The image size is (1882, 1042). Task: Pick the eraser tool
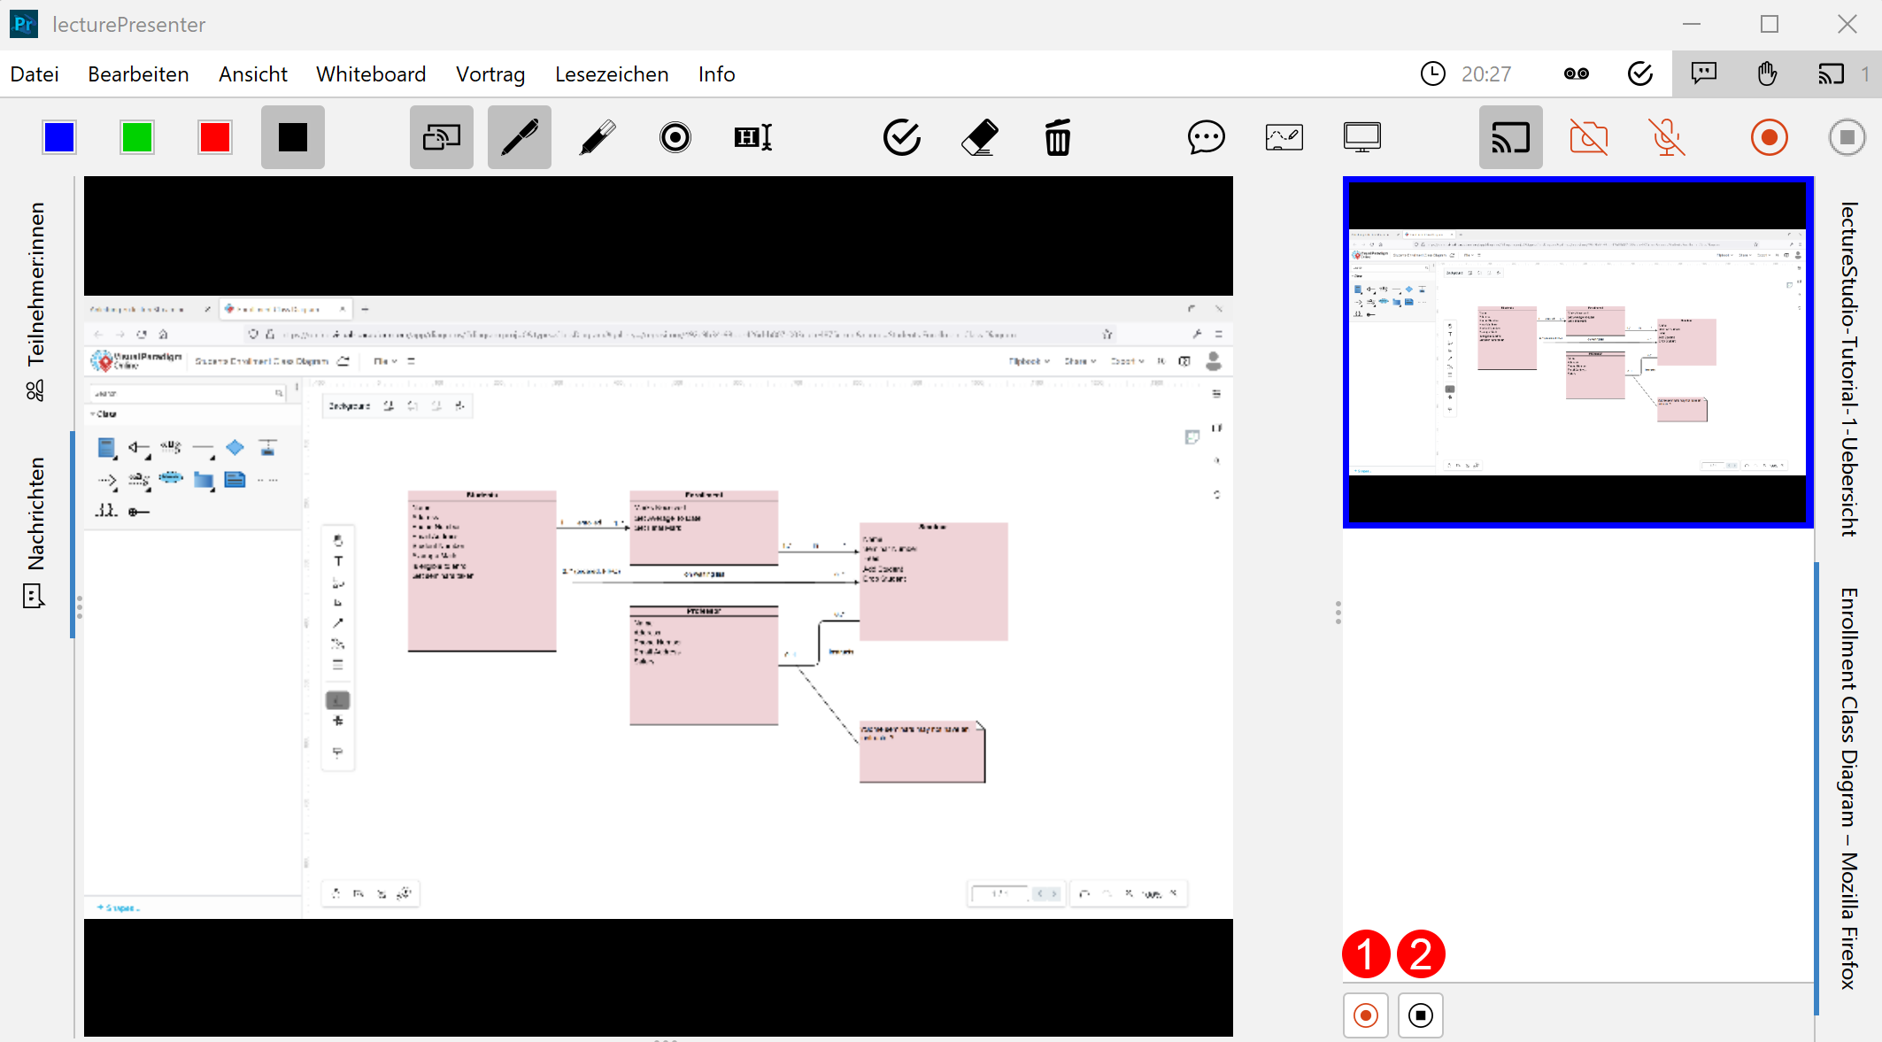point(979,137)
